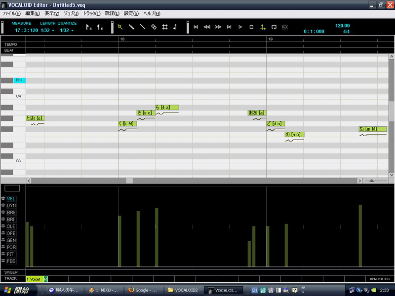Click the fast forward button
Image resolution: width=395 pixels, height=296 pixels.
coord(218,27)
